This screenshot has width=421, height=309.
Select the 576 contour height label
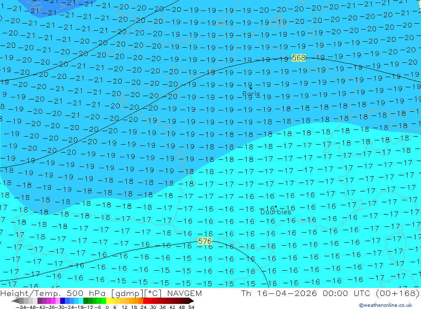coord(205,241)
